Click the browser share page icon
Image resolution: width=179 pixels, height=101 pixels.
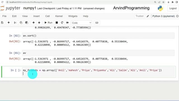159,2
